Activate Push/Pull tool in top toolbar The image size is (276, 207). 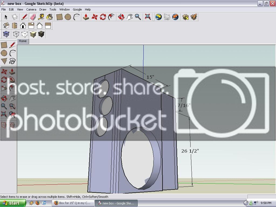click(x=86, y=17)
